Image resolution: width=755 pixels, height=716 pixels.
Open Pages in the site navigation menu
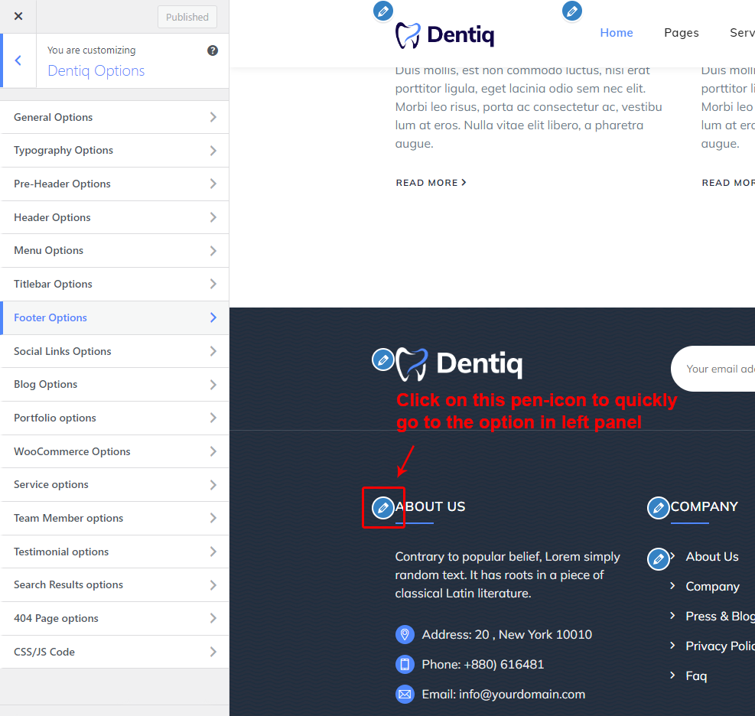681,33
